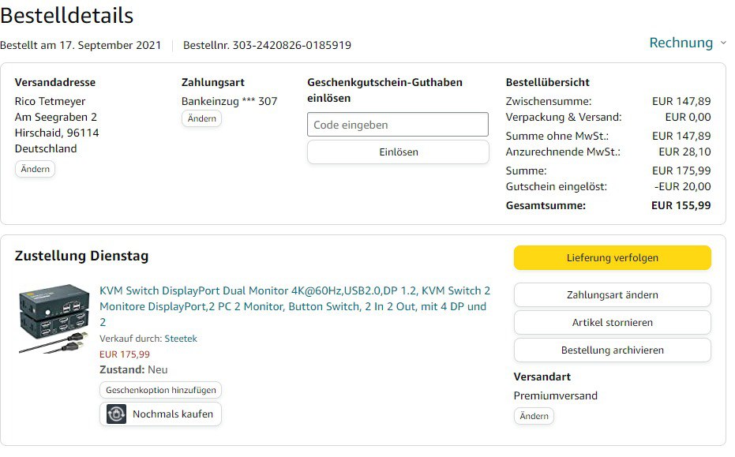735x457 pixels.
Task: Open the Steetek seller link
Action: coord(181,339)
